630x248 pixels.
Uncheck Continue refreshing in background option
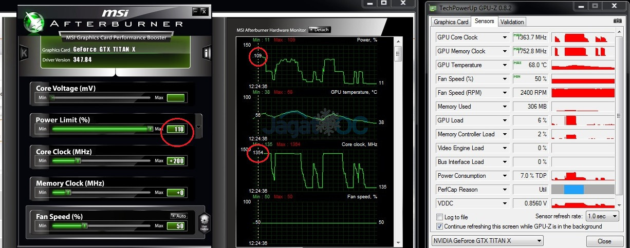pyautogui.click(x=439, y=226)
